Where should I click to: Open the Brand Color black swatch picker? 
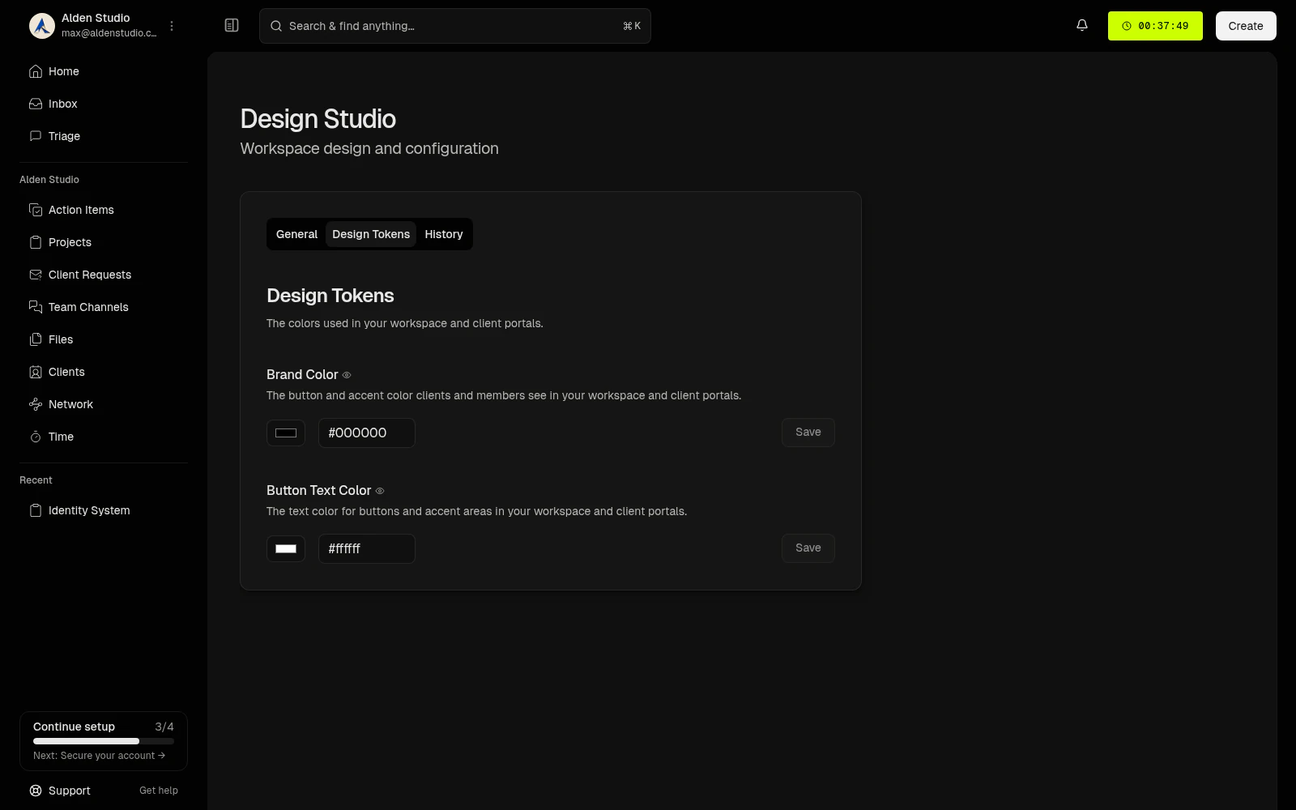286,433
